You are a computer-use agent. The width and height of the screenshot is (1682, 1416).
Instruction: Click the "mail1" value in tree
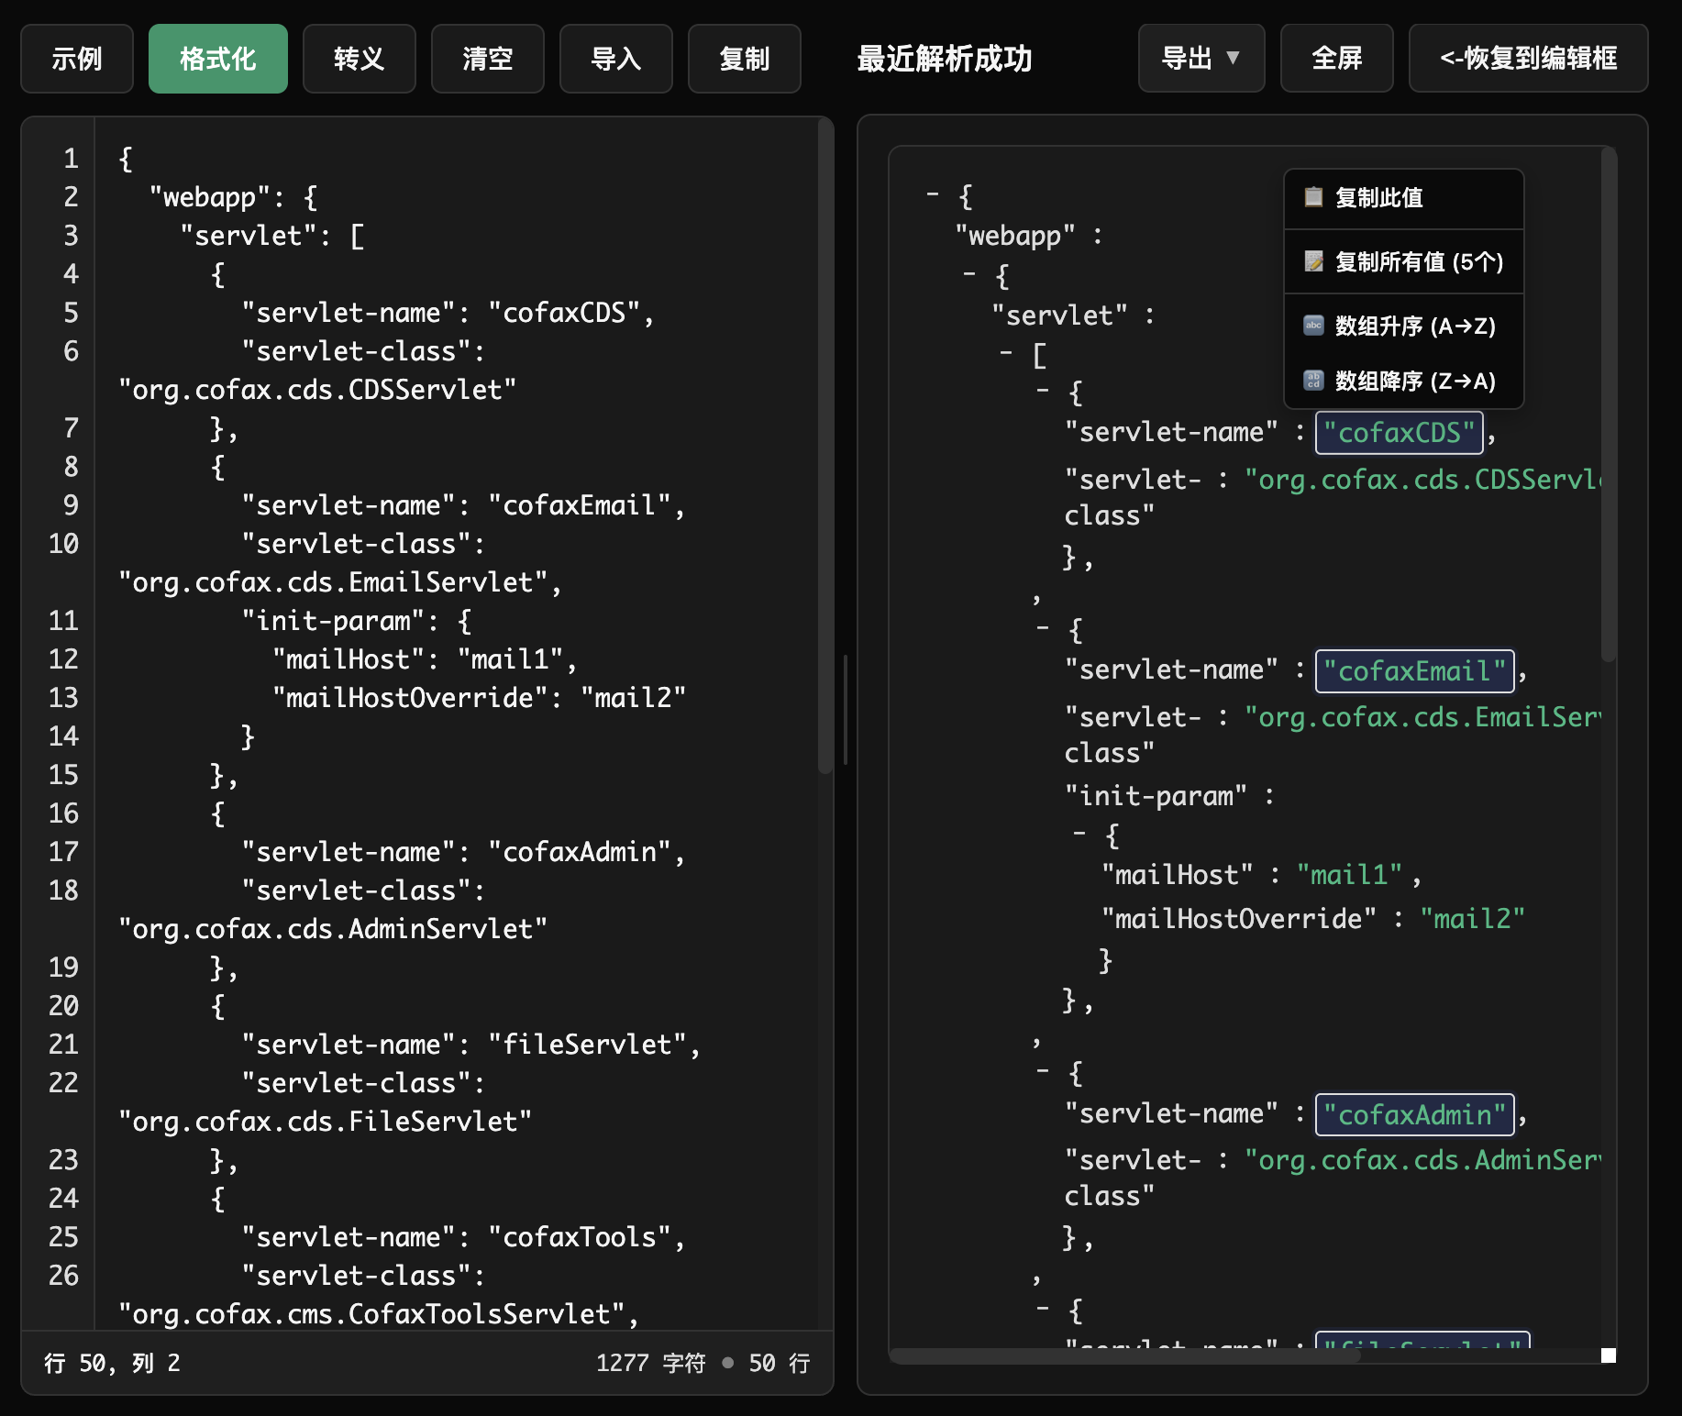click(1349, 875)
